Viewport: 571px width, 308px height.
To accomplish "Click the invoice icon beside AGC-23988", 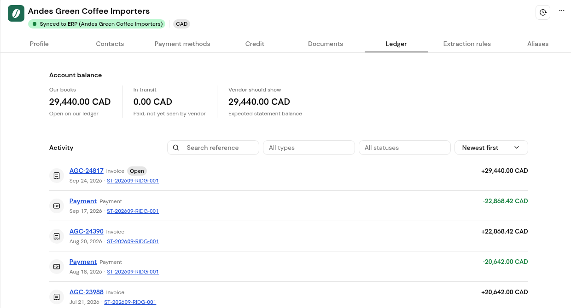I will tap(57, 297).
